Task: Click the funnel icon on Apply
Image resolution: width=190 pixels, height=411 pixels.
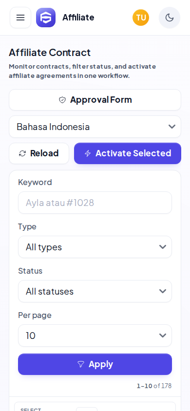Action: [x=81, y=364]
